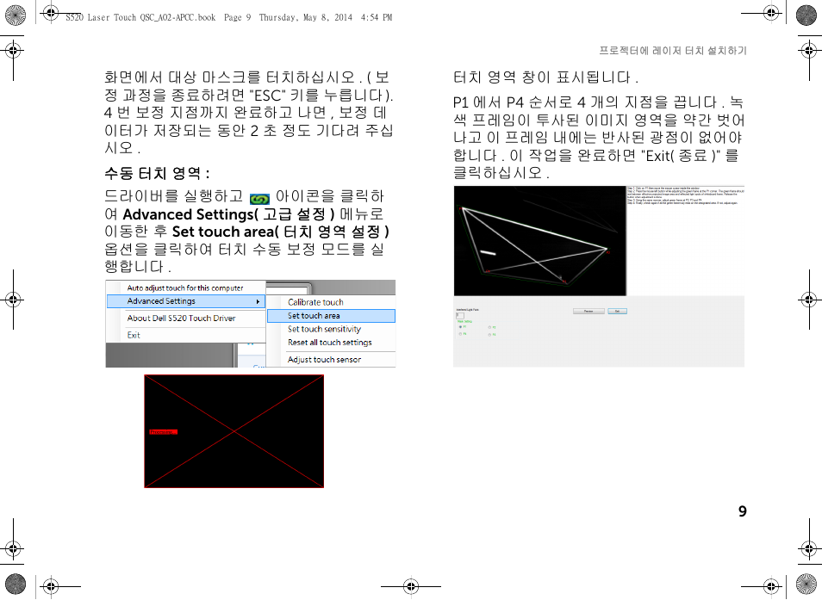Select the Set touch area option
Image resolution: width=822 pixels, height=600 pixels.
click(332, 316)
